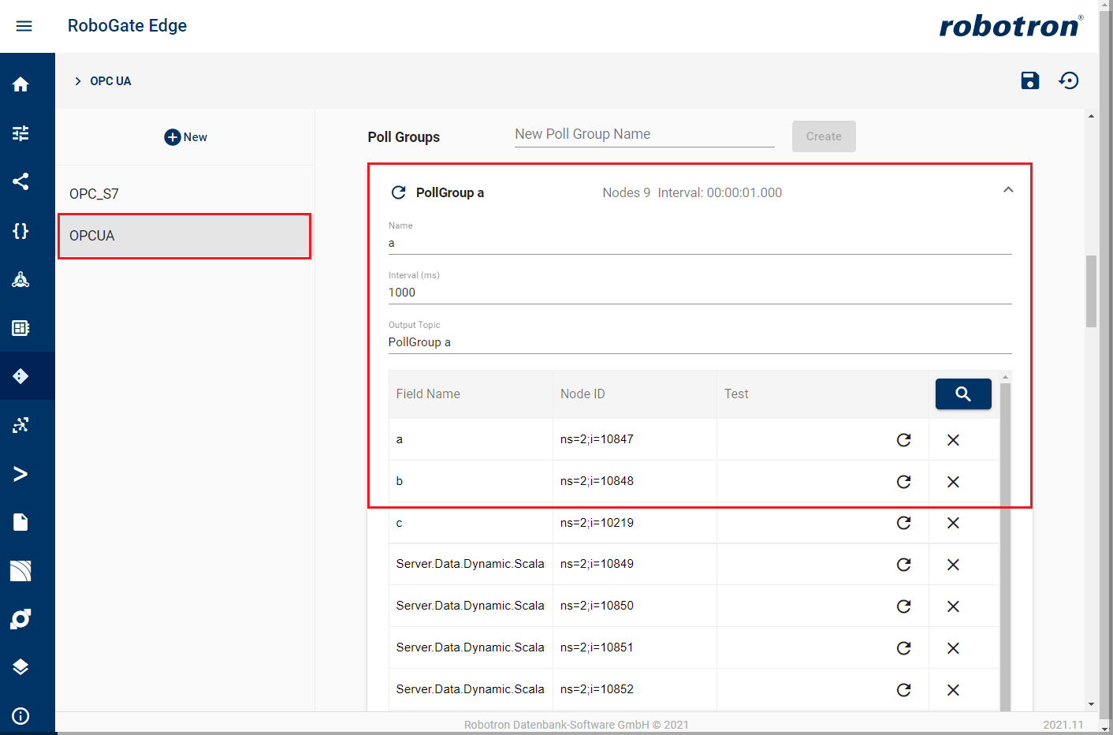
Task: Go to the Home sidebar icon
Action: [x=21, y=84]
